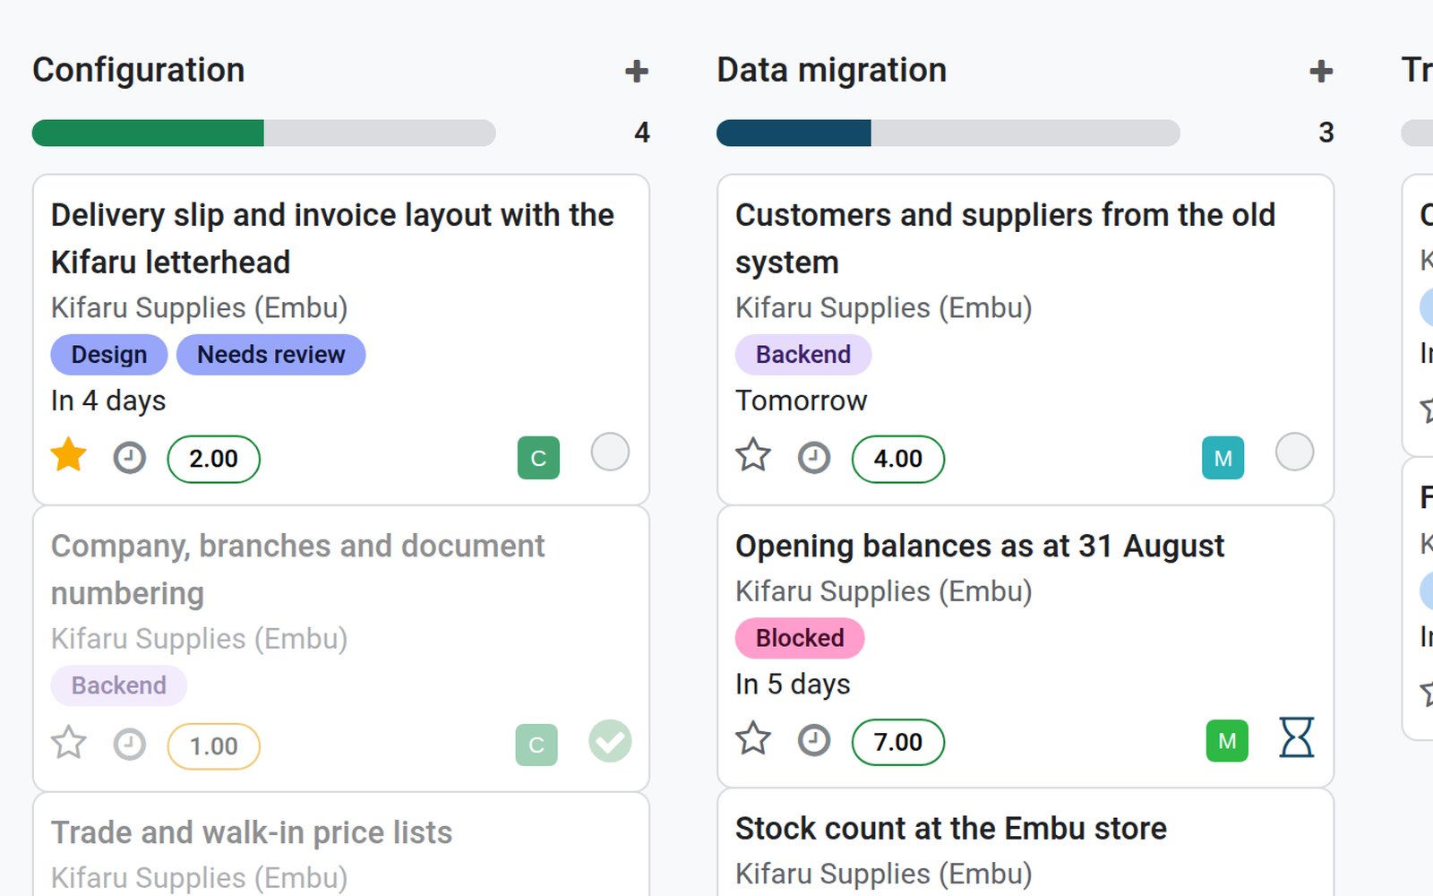Open the Delivery slip and invoice layout card title
The width and height of the screenshot is (1433, 896).
[332, 238]
